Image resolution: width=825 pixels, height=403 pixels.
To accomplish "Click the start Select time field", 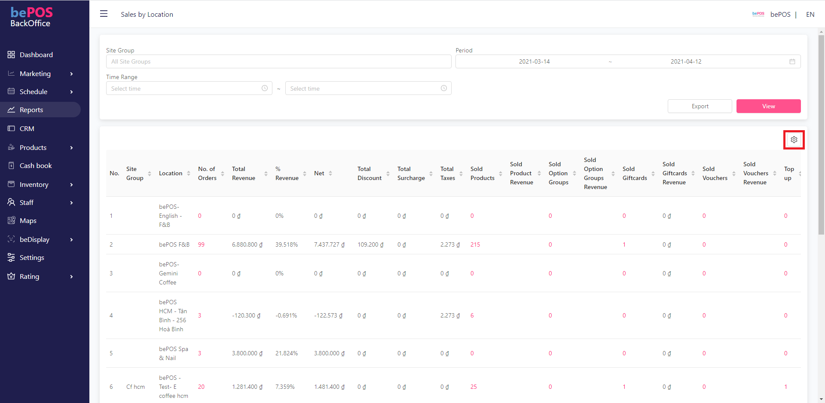I will (x=189, y=88).
